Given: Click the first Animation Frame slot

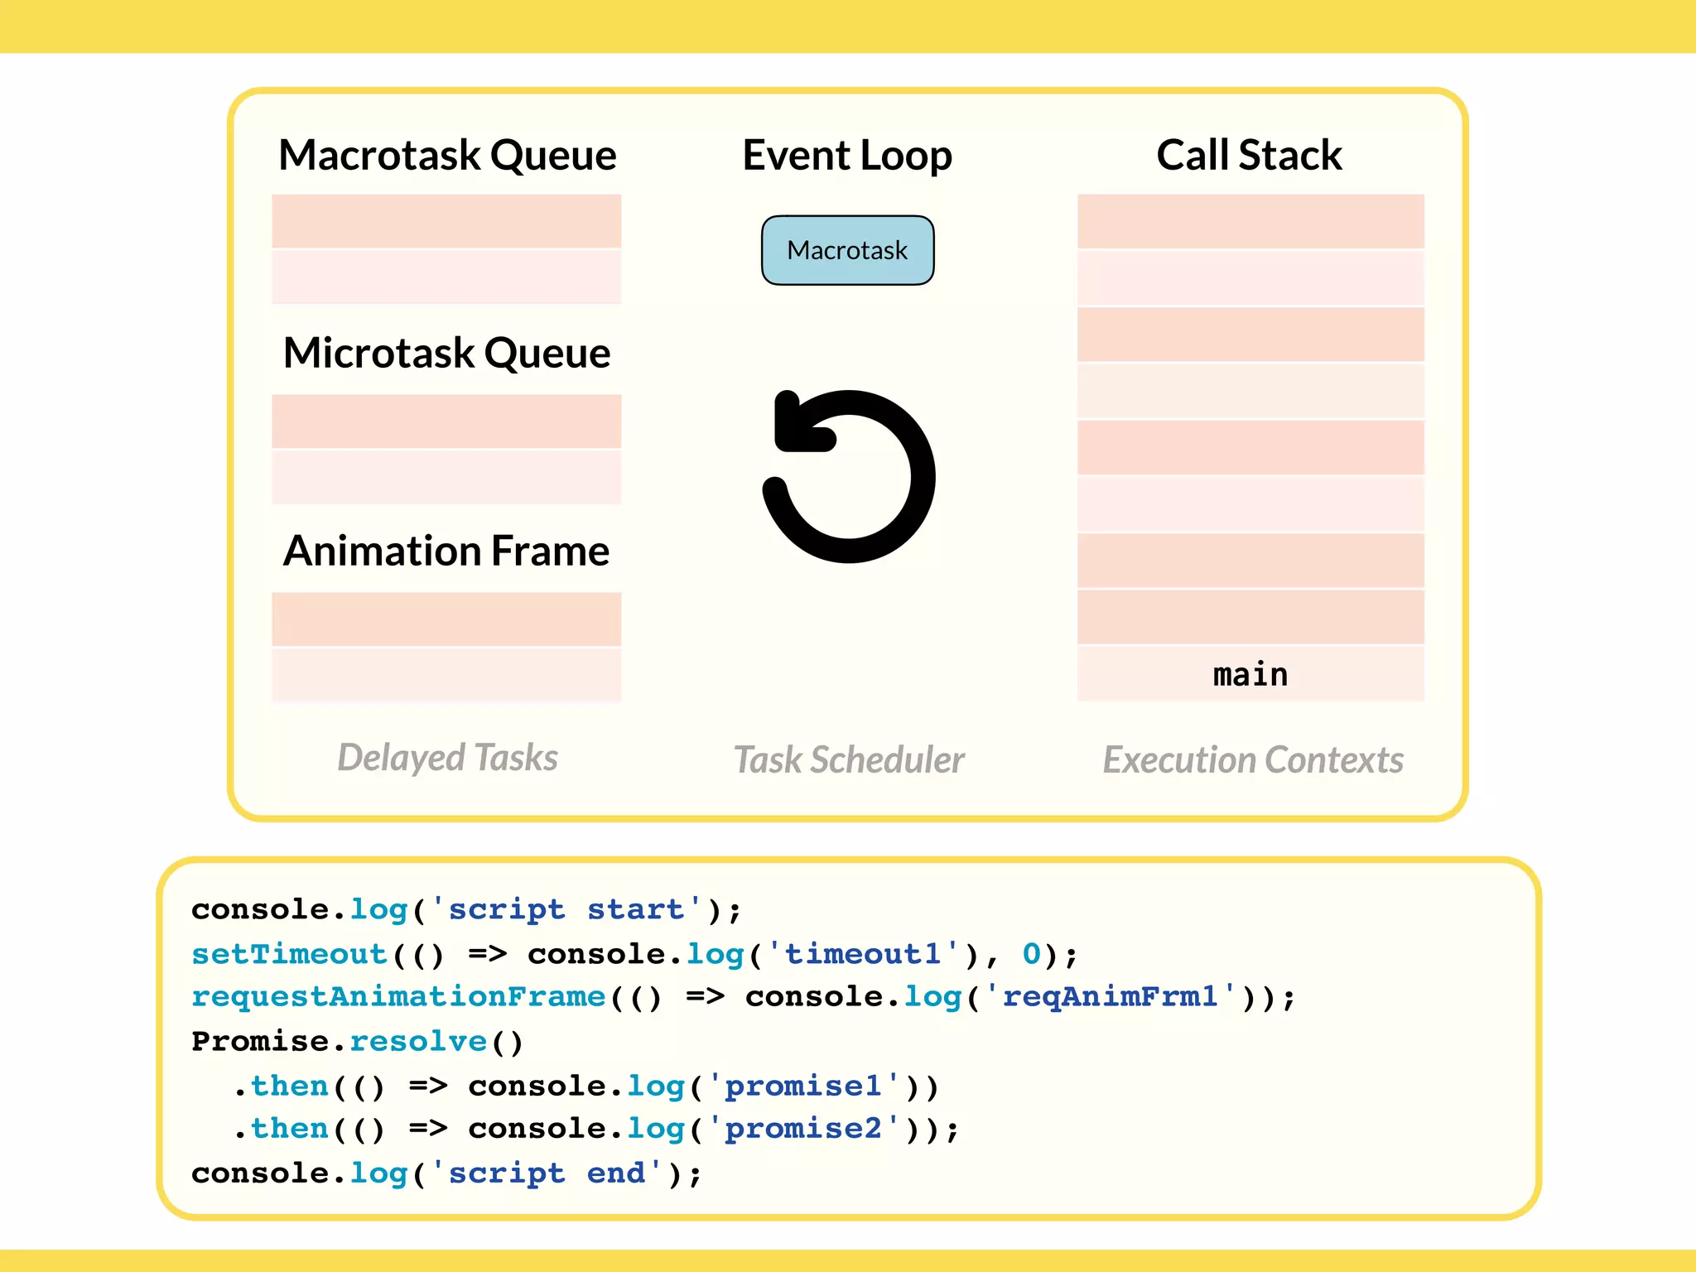Looking at the screenshot, I should click(x=446, y=619).
